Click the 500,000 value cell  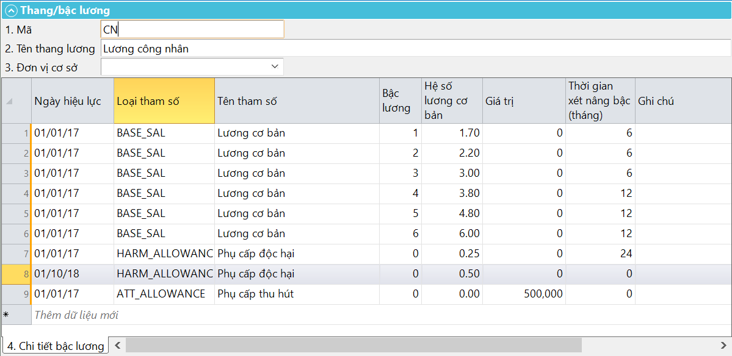pyautogui.click(x=524, y=294)
